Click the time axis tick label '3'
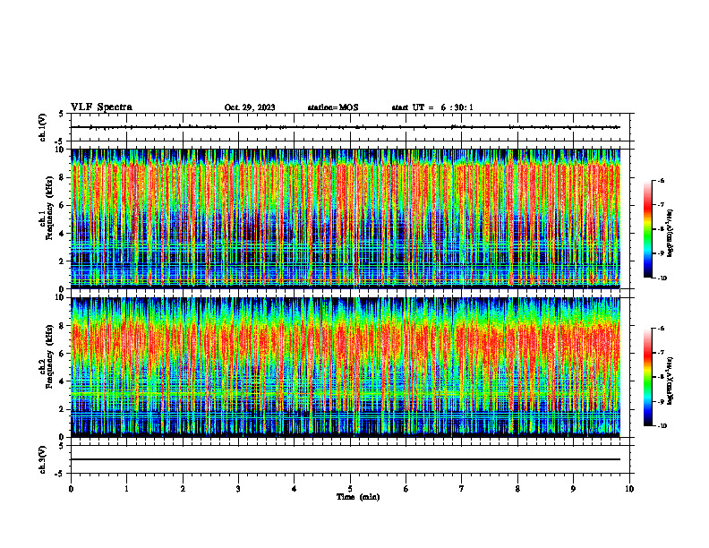The width and height of the screenshot is (709, 548). pyautogui.click(x=238, y=489)
